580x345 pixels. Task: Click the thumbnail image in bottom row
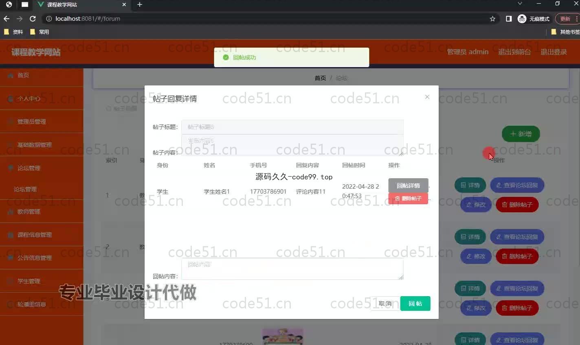click(x=283, y=337)
